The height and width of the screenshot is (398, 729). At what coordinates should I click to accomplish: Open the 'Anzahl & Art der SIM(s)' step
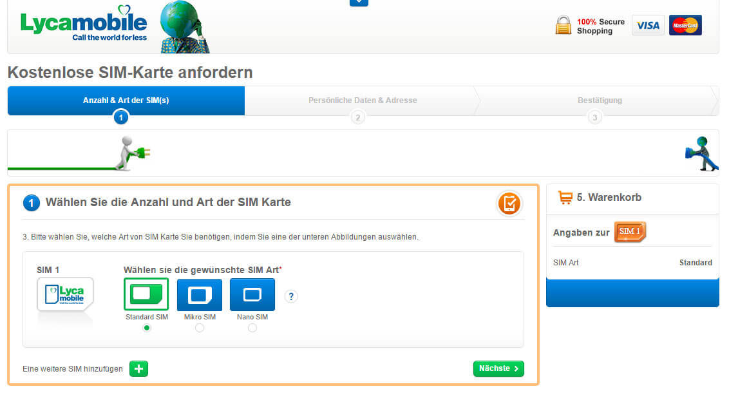(x=126, y=100)
